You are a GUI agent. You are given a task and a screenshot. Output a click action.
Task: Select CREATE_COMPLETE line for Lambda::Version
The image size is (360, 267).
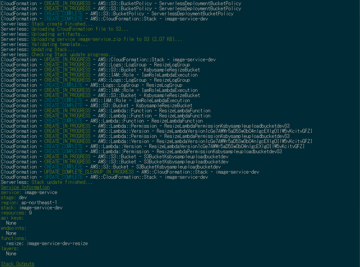(x=153, y=146)
